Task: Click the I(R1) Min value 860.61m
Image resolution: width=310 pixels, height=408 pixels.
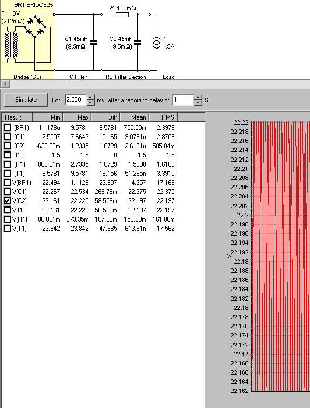Action: [49, 164]
